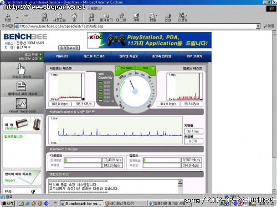Print the page with the Print icon
This screenshot has height=207, width=277.
(x=168, y=18)
